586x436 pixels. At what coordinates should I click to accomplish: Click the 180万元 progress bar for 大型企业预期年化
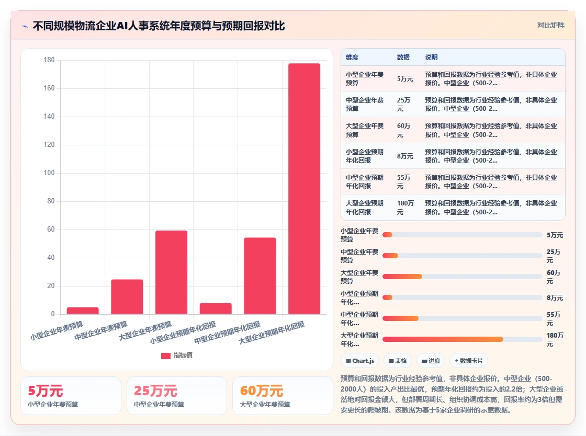point(463,339)
